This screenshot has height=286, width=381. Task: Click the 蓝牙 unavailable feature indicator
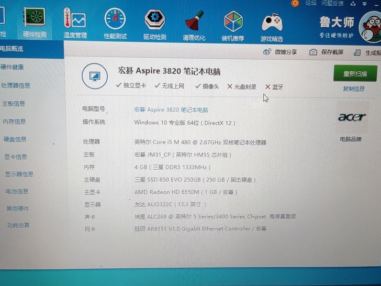coord(274,87)
